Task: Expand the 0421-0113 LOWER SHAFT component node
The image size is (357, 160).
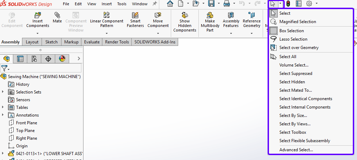Action: pos(3,153)
